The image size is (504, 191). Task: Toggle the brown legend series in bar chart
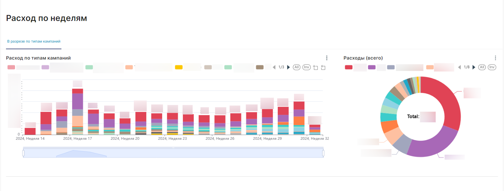pyautogui.click(x=260, y=67)
